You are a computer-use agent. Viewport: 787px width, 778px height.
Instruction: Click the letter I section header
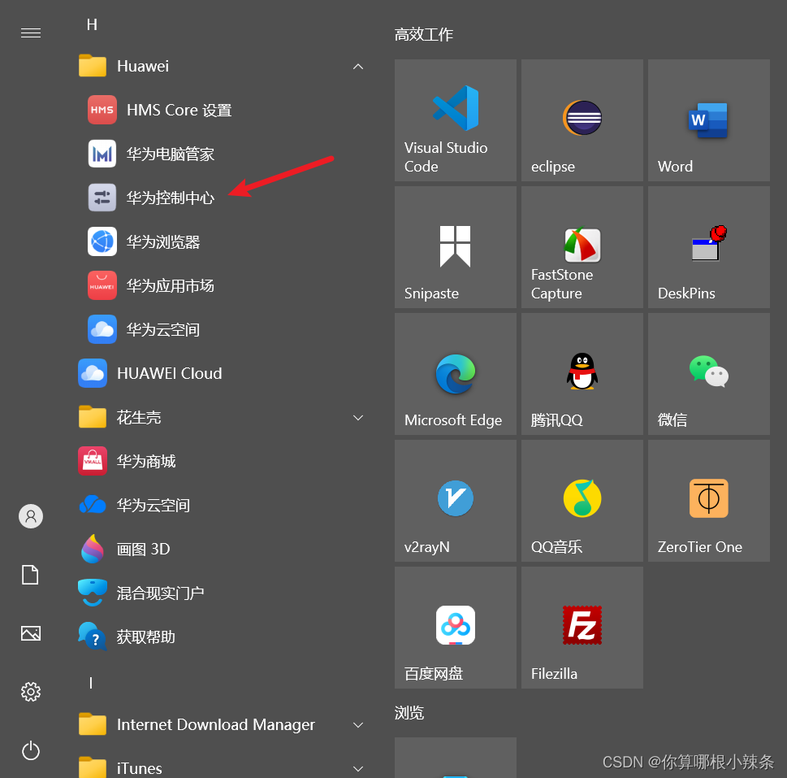91,683
